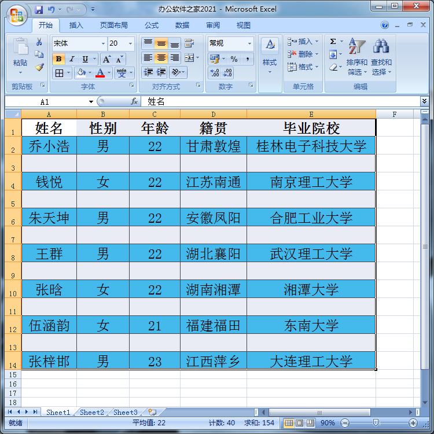Align text to the right
The height and width of the screenshot is (434, 434).
(174, 57)
